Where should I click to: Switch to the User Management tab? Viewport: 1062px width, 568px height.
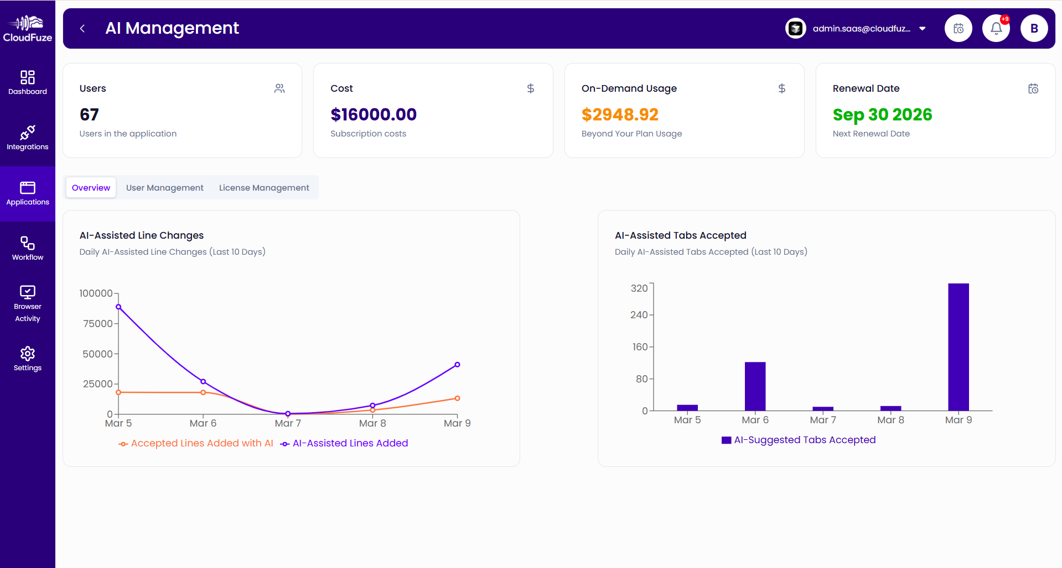pyautogui.click(x=164, y=187)
